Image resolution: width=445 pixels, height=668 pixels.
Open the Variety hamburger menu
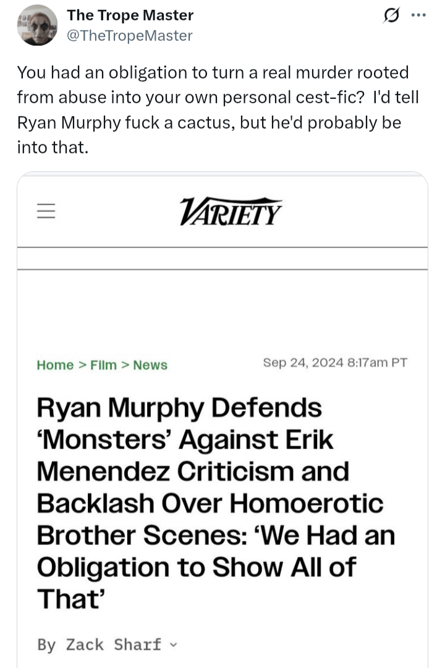click(45, 211)
